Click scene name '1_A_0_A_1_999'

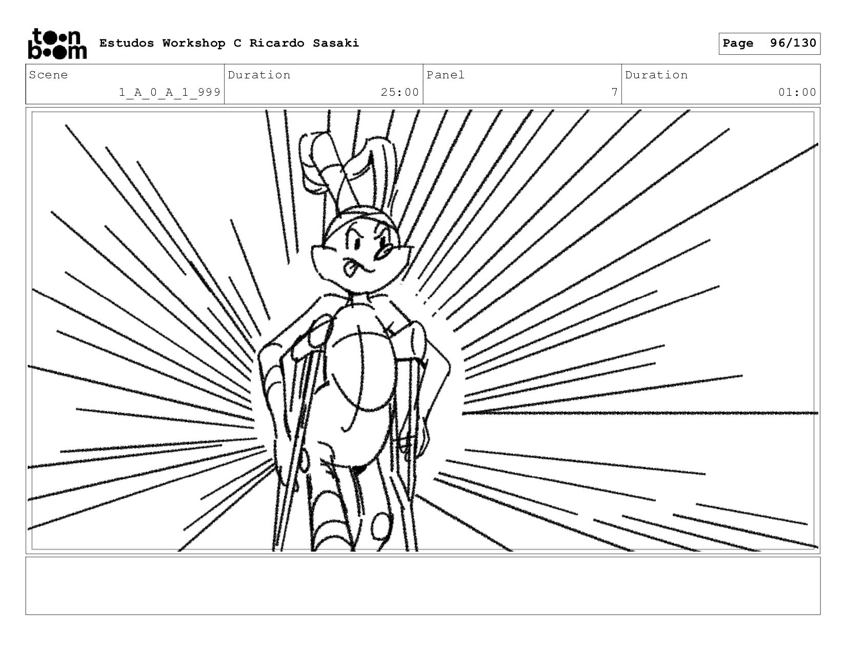[170, 92]
